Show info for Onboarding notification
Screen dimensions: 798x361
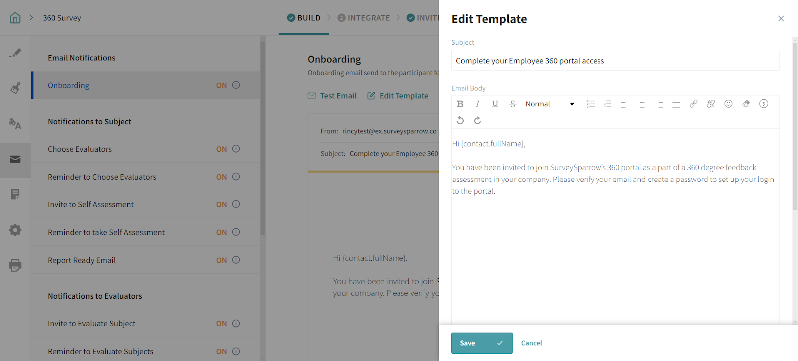236,85
